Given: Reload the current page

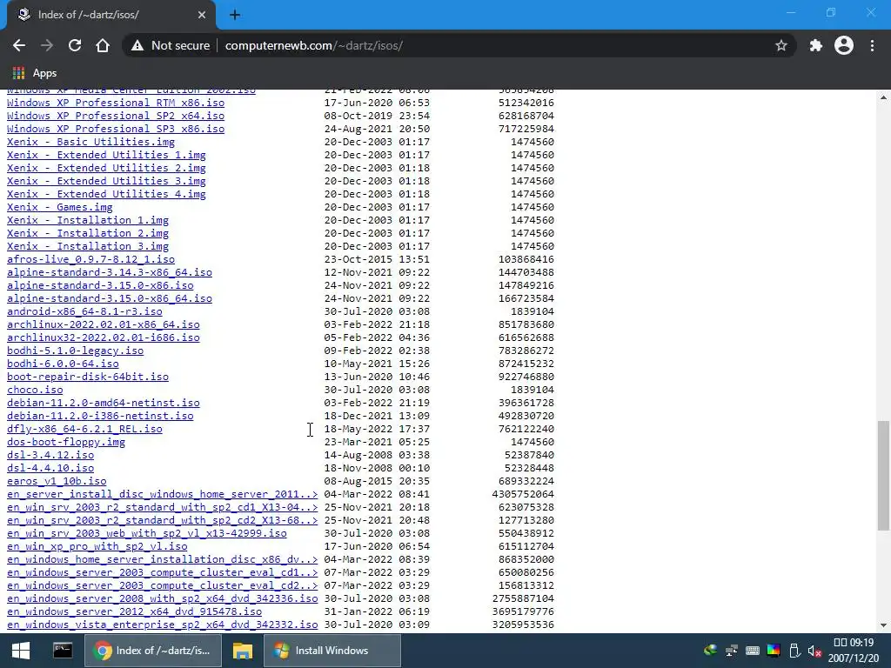Looking at the screenshot, I should [75, 45].
